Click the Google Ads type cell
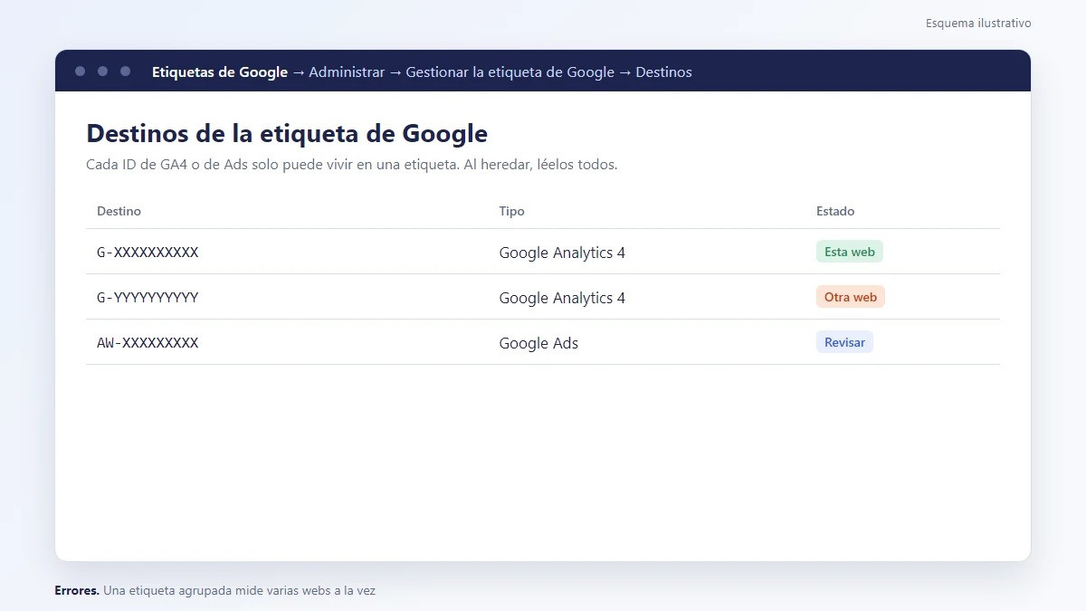 538,343
